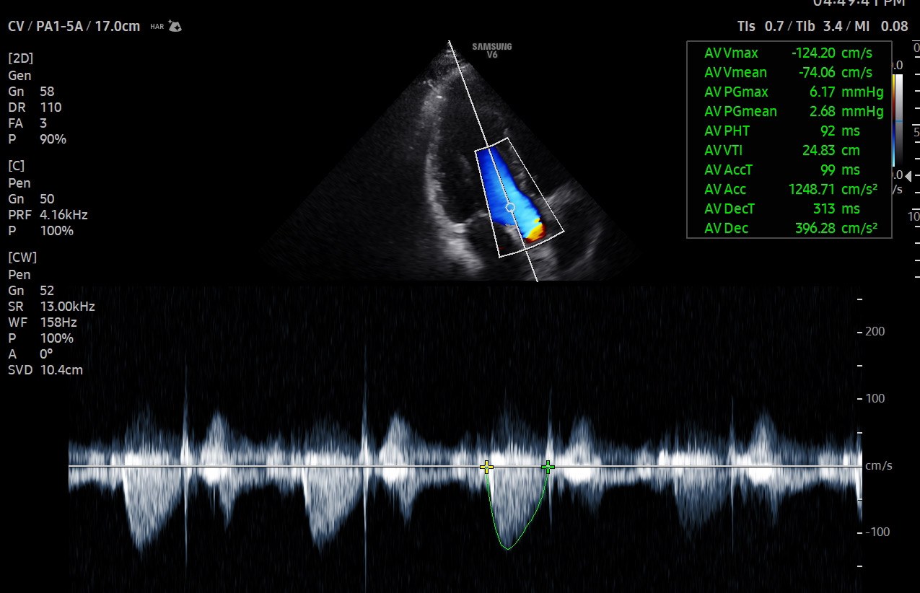This screenshot has height=593, width=920.
Task: Select the 'AV Dec 396.28 cm/s²' row
Action: 791,228
